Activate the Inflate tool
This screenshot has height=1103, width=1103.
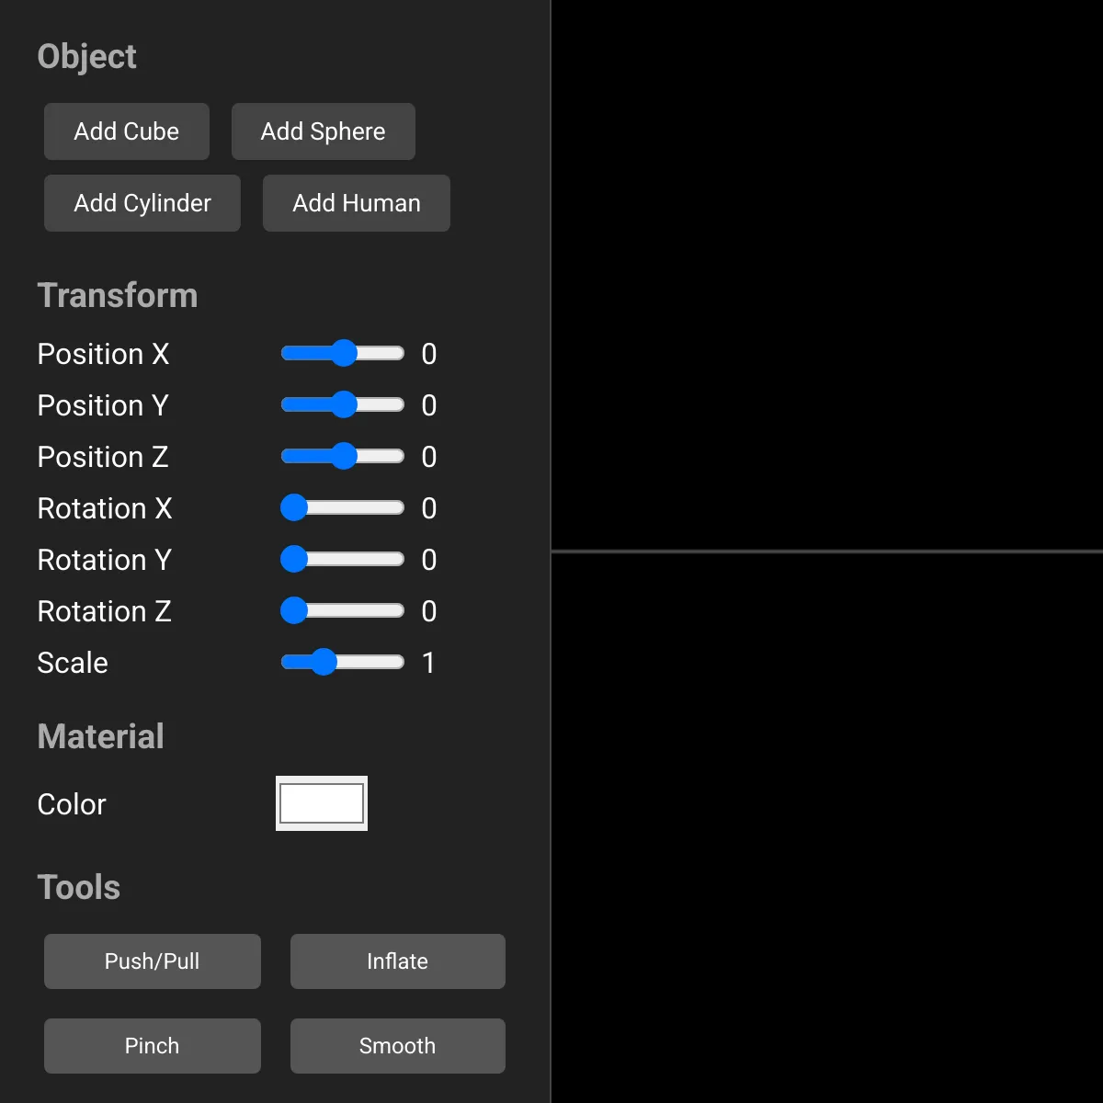[398, 961]
